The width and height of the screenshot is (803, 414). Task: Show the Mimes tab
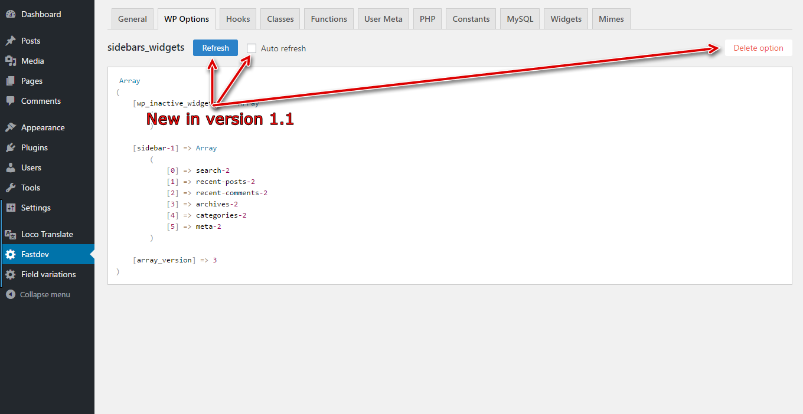tap(611, 19)
